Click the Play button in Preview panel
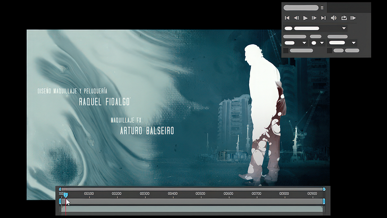The image size is (387, 218). click(x=306, y=18)
